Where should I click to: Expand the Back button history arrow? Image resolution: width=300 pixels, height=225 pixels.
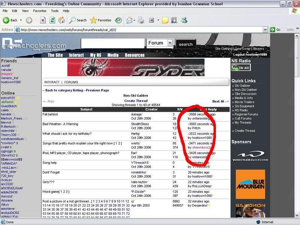click(21, 20)
